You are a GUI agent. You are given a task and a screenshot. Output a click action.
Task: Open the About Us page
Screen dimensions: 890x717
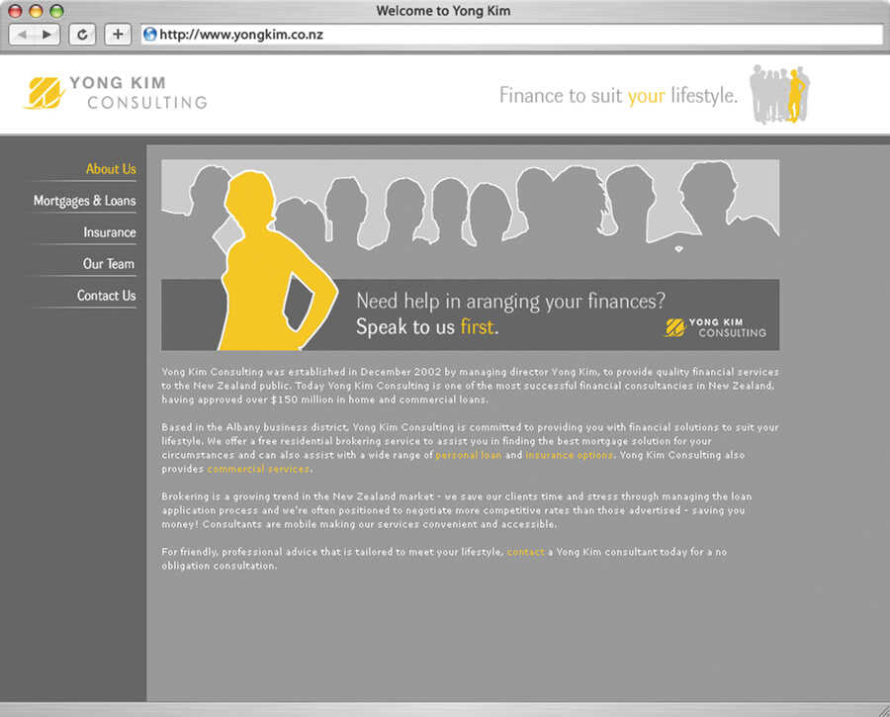(111, 168)
